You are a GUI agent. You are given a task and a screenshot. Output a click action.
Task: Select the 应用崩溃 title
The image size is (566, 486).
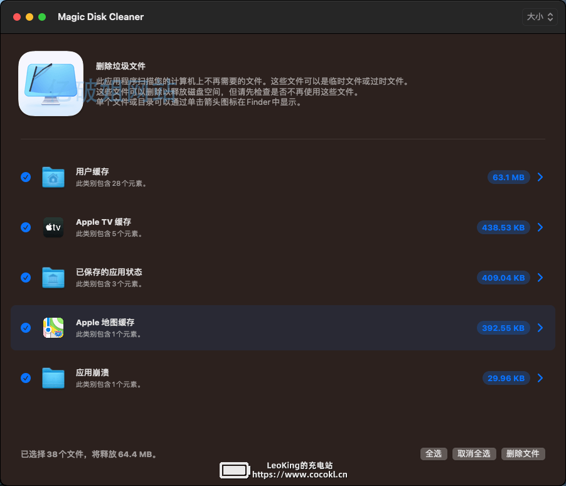click(x=92, y=372)
